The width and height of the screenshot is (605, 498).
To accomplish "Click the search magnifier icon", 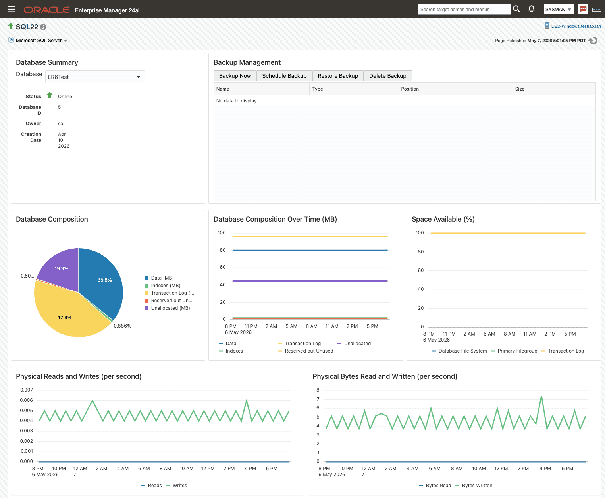I will (516, 9).
